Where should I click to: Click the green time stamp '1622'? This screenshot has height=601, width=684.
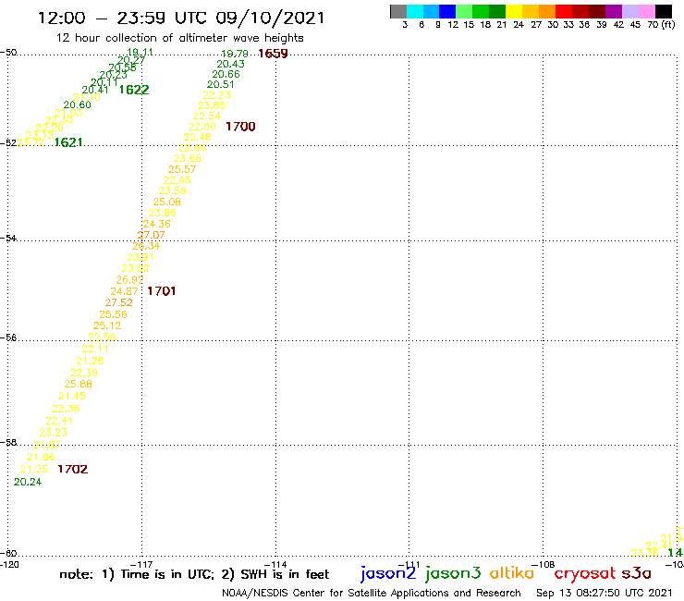click(x=134, y=90)
